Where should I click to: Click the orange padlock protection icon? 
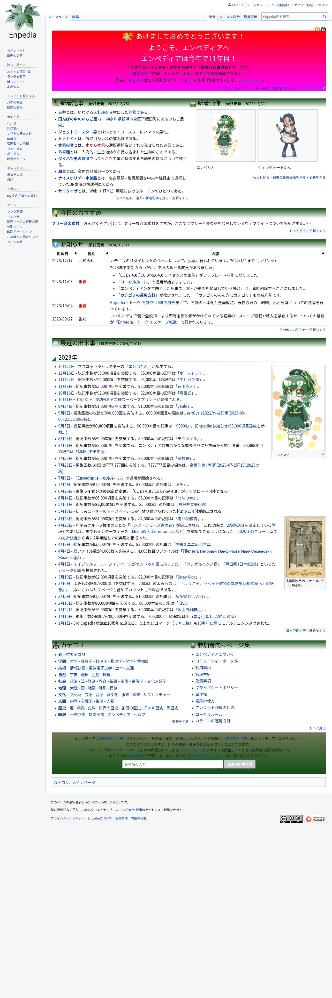[317, 29]
